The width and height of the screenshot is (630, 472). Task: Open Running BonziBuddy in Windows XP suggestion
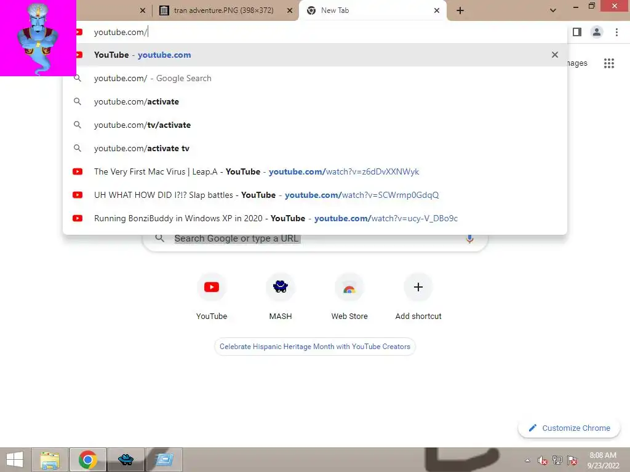pos(315,218)
